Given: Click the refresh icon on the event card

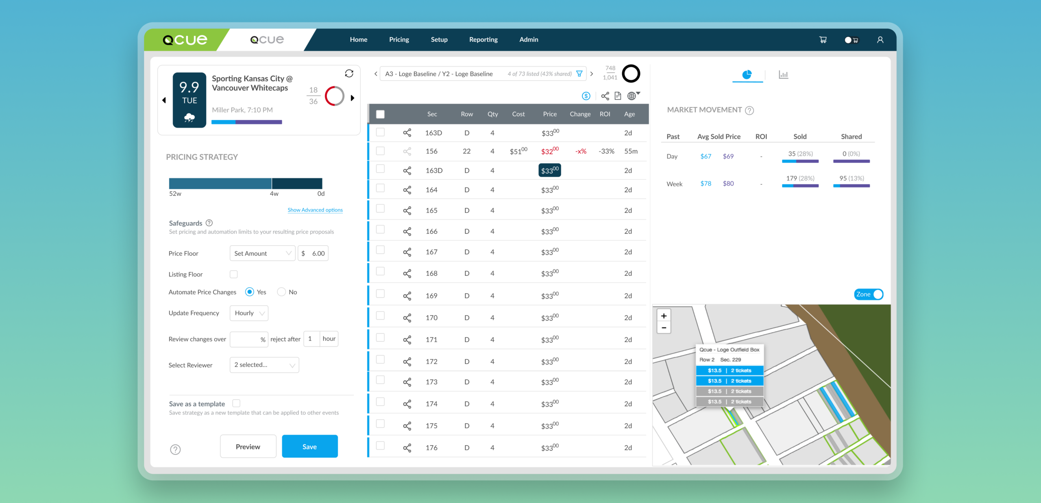Looking at the screenshot, I should click(349, 73).
